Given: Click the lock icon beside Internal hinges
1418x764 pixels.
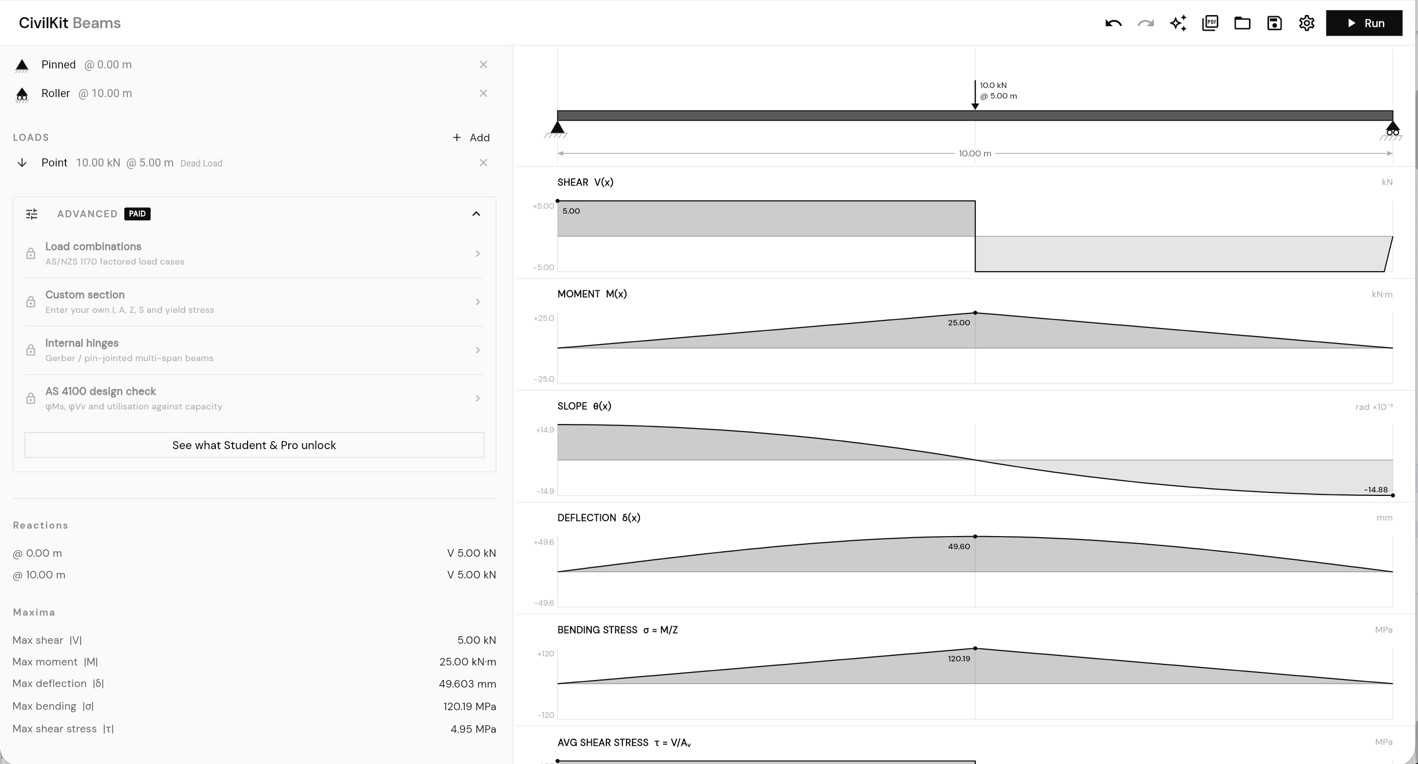Looking at the screenshot, I should (x=31, y=351).
